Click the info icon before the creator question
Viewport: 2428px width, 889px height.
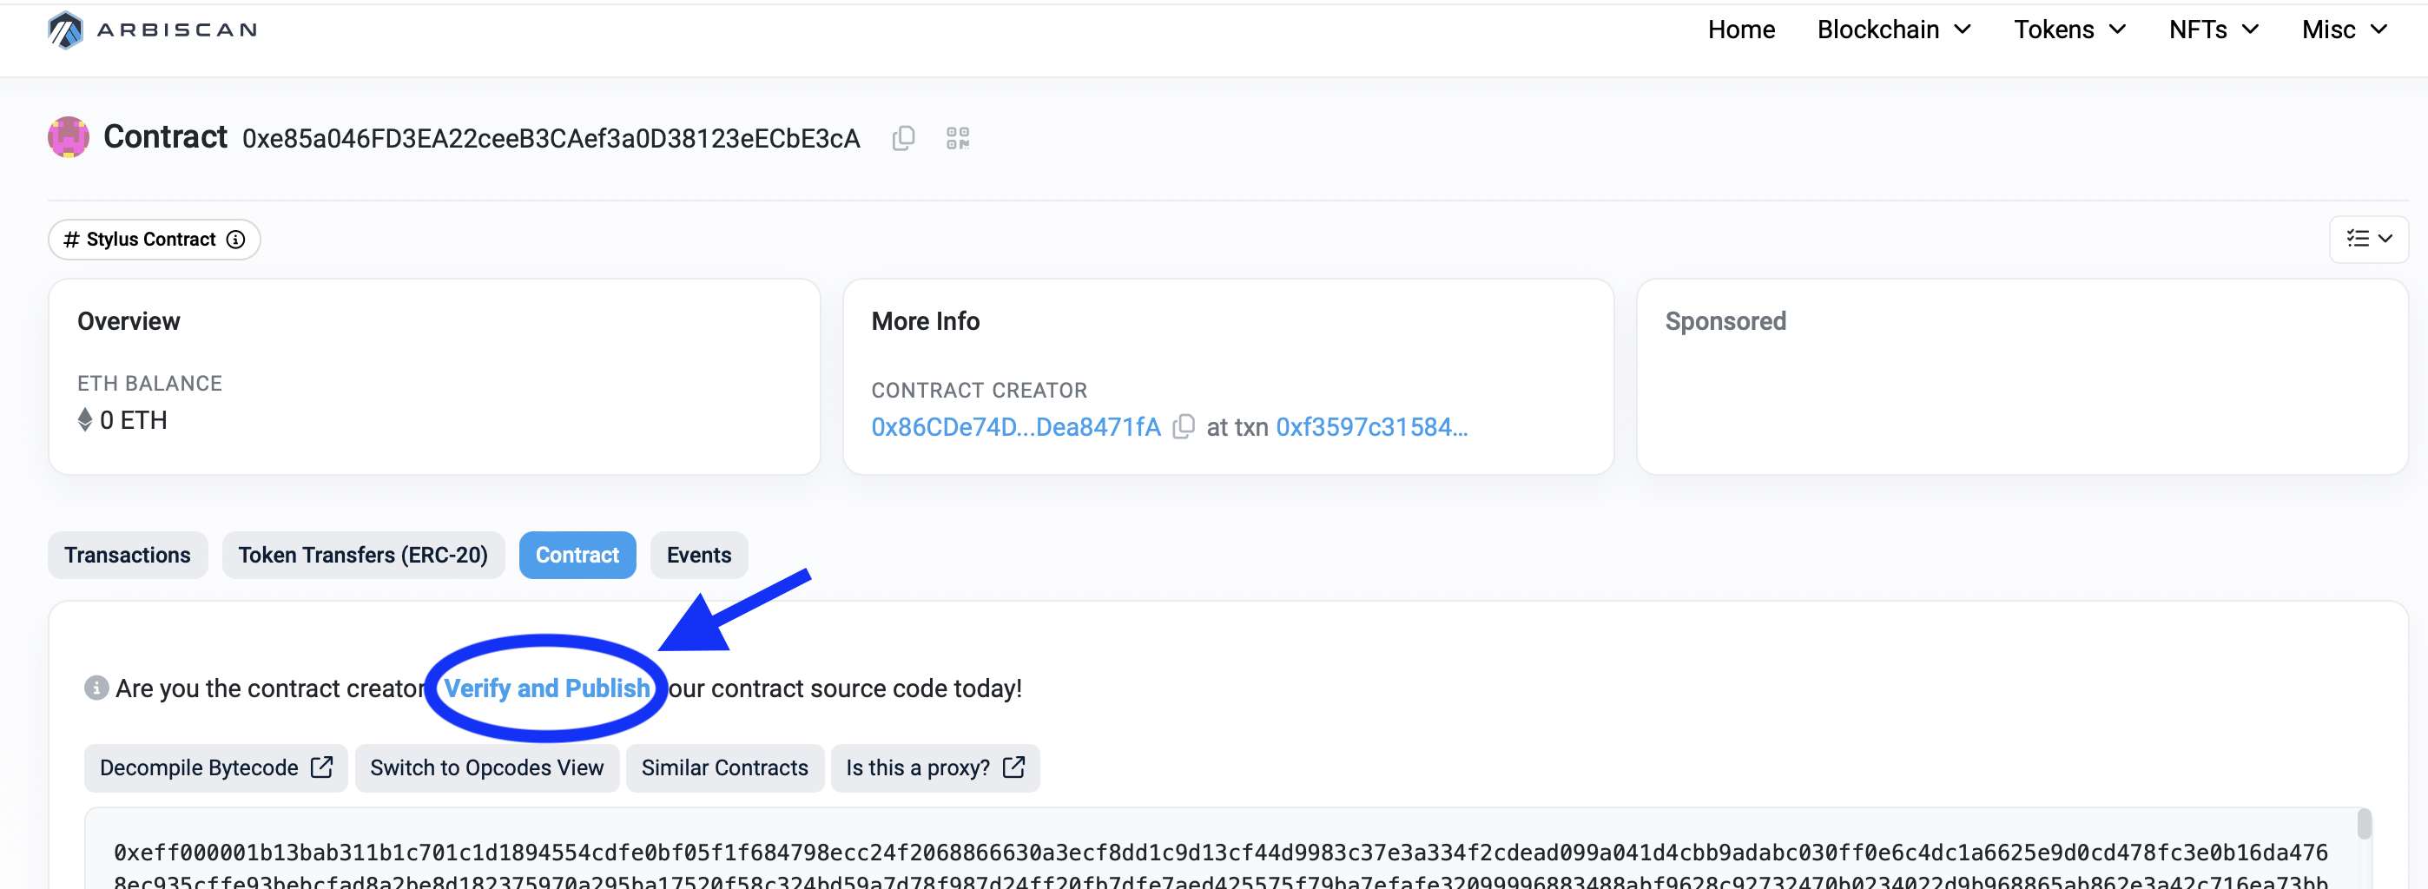pyautogui.click(x=97, y=688)
